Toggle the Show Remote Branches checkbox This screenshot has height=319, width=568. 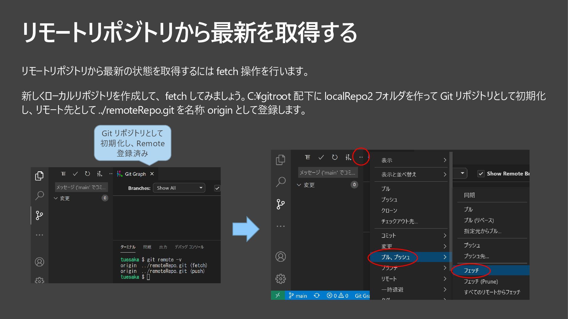481,174
